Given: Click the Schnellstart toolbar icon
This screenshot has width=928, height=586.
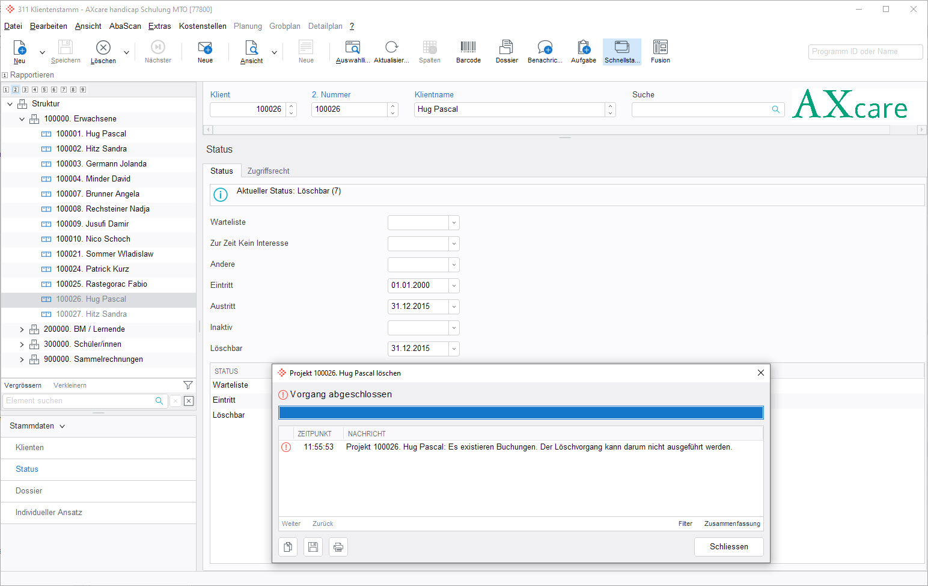Looking at the screenshot, I should coord(622,52).
